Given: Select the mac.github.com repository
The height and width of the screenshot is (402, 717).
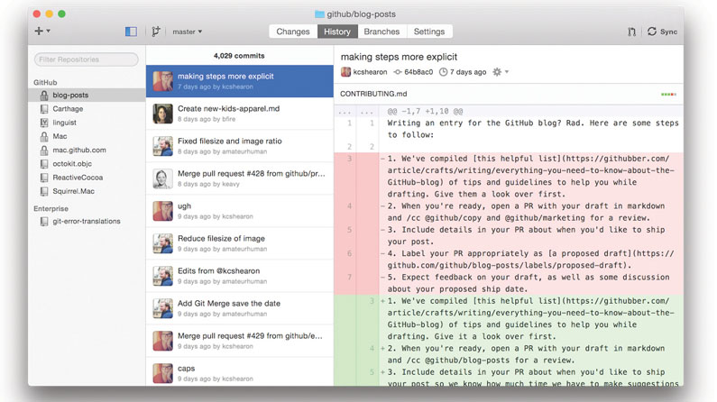Looking at the screenshot, I should tap(87, 150).
